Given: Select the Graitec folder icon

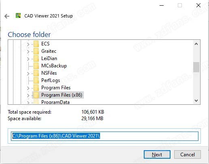Looking at the screenshot, I should [36, 51].
